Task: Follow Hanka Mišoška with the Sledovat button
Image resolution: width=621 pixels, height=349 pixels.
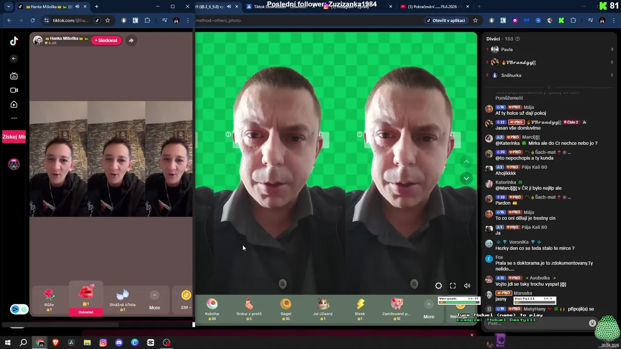Action: [x=106, y=40]
